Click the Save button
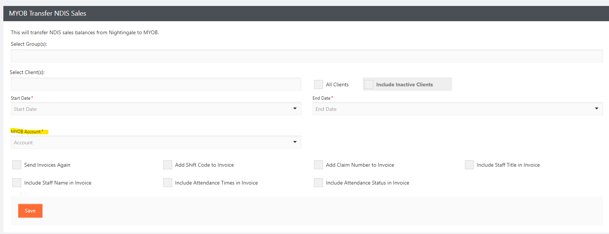The width and height of the screenshot is (609, 234). pos(30,211)
